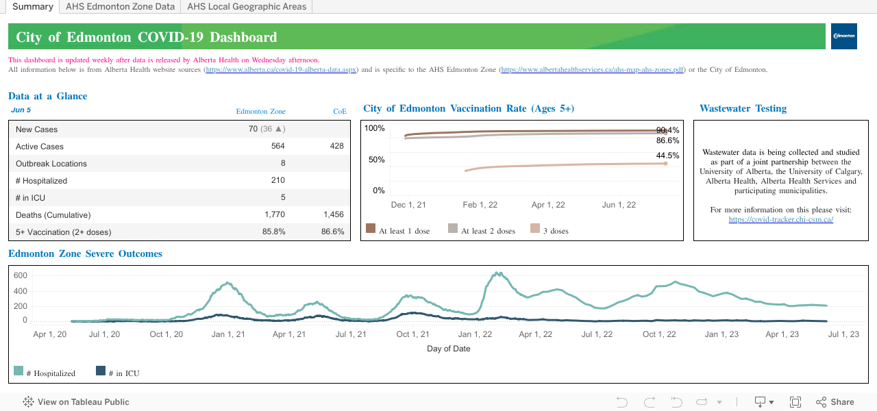The height and width of the screenshot is (411, 877).
Task: Click the Wastewater Testing heading
Action: 743,108
